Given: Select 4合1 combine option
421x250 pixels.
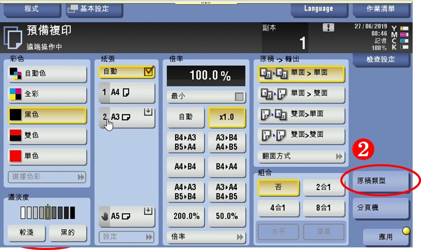Looking at the screenshot, I should 278,208.
